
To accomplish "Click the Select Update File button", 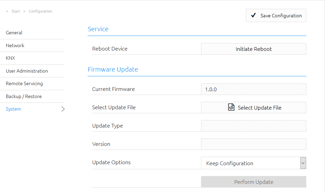I will click(253, 108).
